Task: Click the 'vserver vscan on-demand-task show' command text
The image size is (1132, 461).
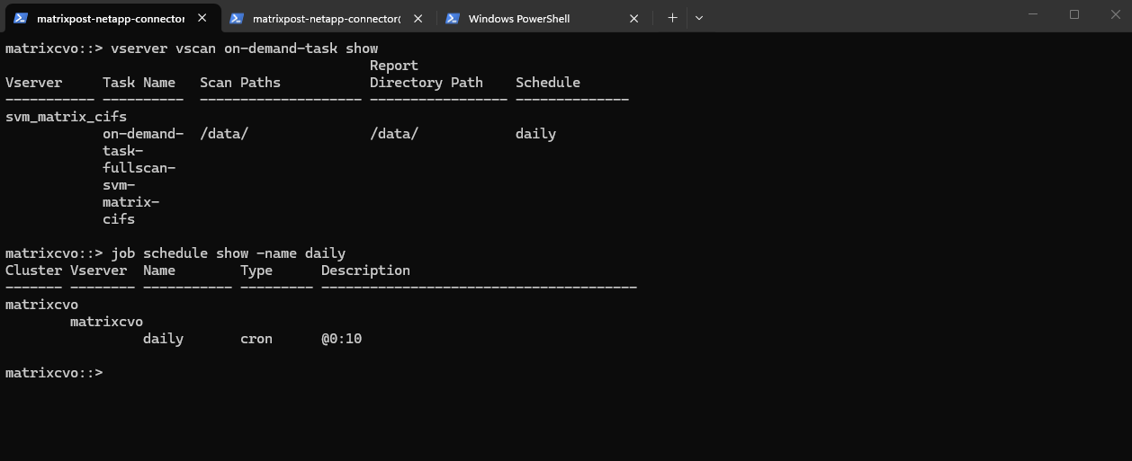Action: coord(244,49)
